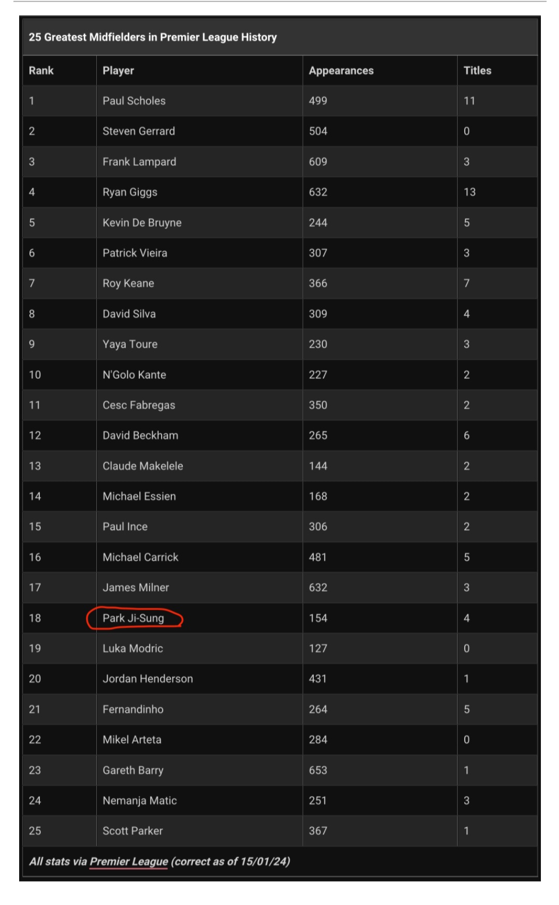This screenshot has height=905, width=559.
Task: Select rank number 10 beside N'Golo Kante
Action: [35, 375]
